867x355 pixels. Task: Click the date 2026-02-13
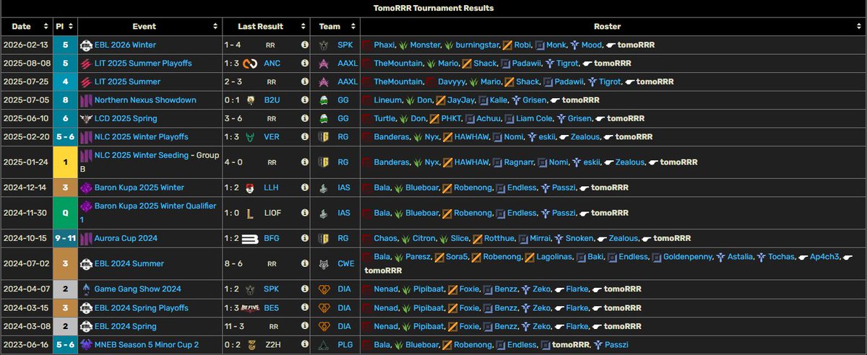[27, 45]
